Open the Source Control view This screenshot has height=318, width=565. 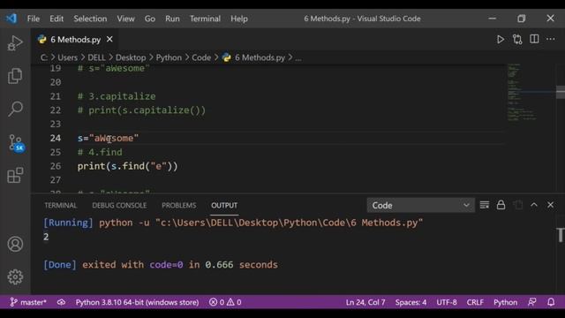click(x=16, y=143)
